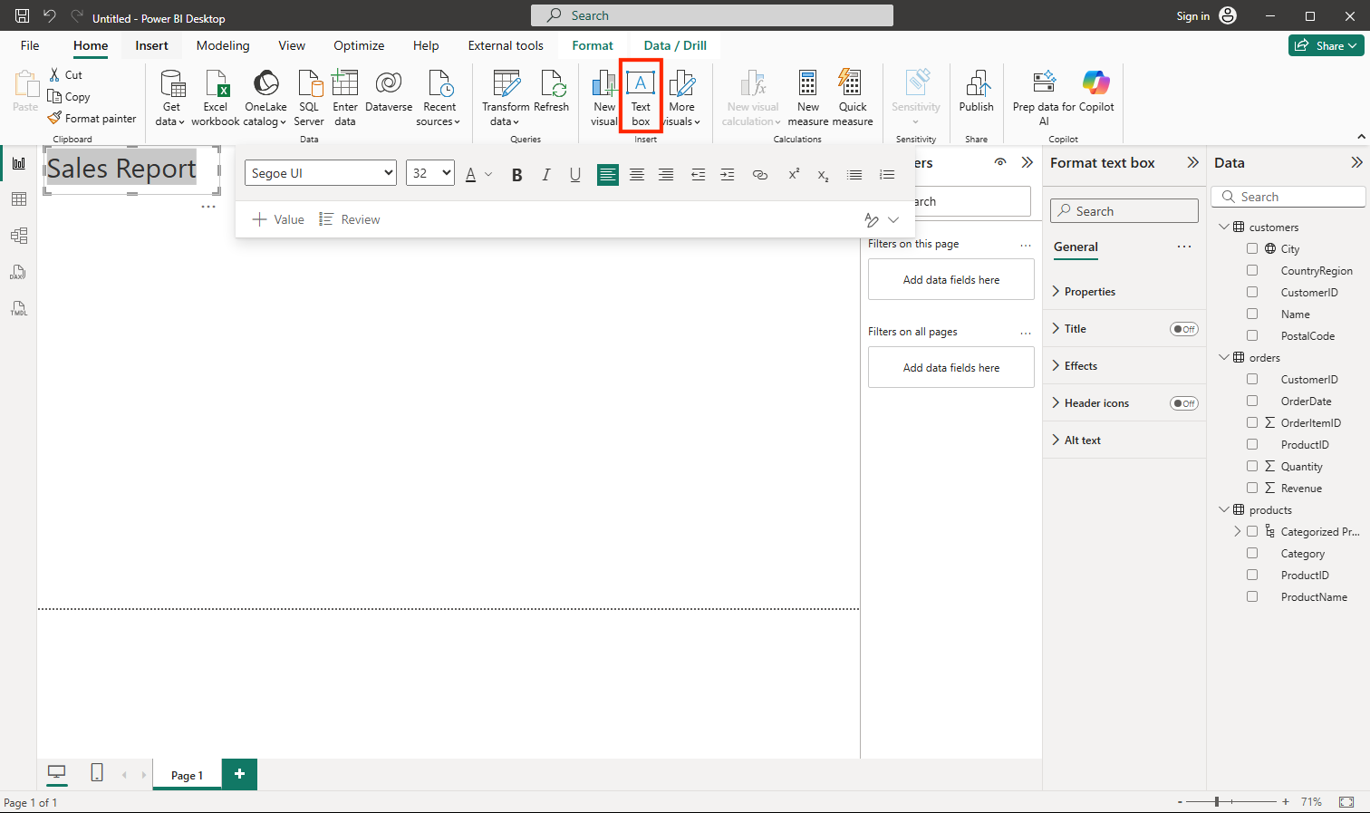Screen dimensions: 1370x813
Task: Open font color dropdown arrow
Action: (488, 175)
